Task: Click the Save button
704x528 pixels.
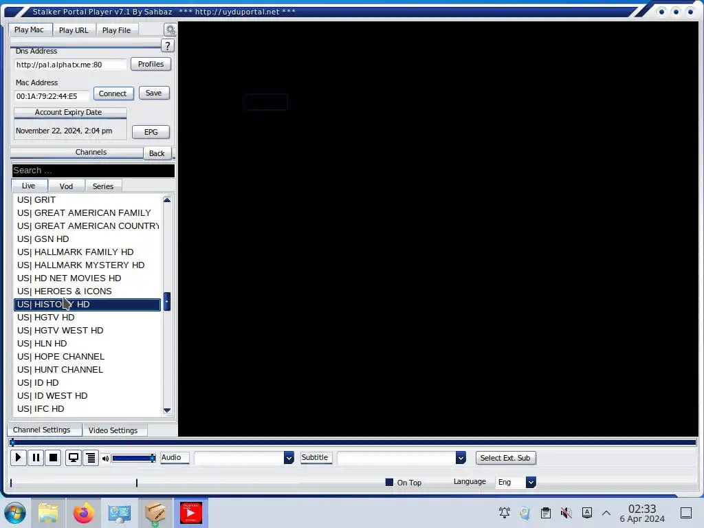Action: (153, 93)
